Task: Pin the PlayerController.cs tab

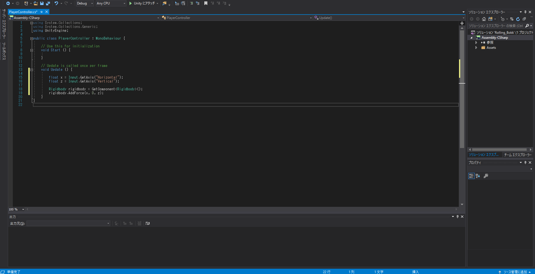Action: click(42, 12)
